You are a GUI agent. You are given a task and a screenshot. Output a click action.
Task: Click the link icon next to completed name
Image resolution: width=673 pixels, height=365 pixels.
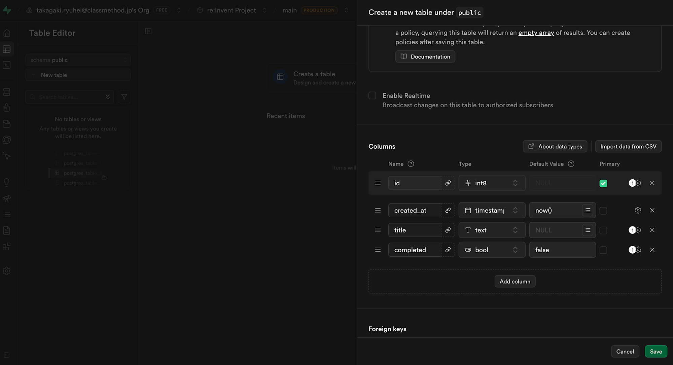click(448, 250)
